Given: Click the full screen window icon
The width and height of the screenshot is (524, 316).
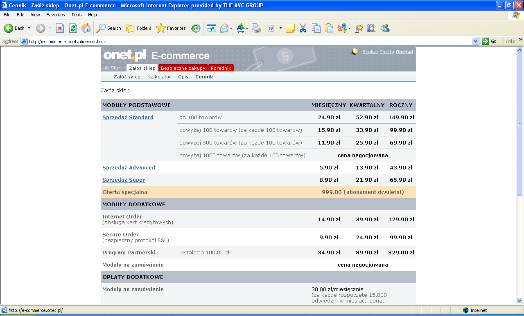Looking at the screenshot, I should (211, 28).
